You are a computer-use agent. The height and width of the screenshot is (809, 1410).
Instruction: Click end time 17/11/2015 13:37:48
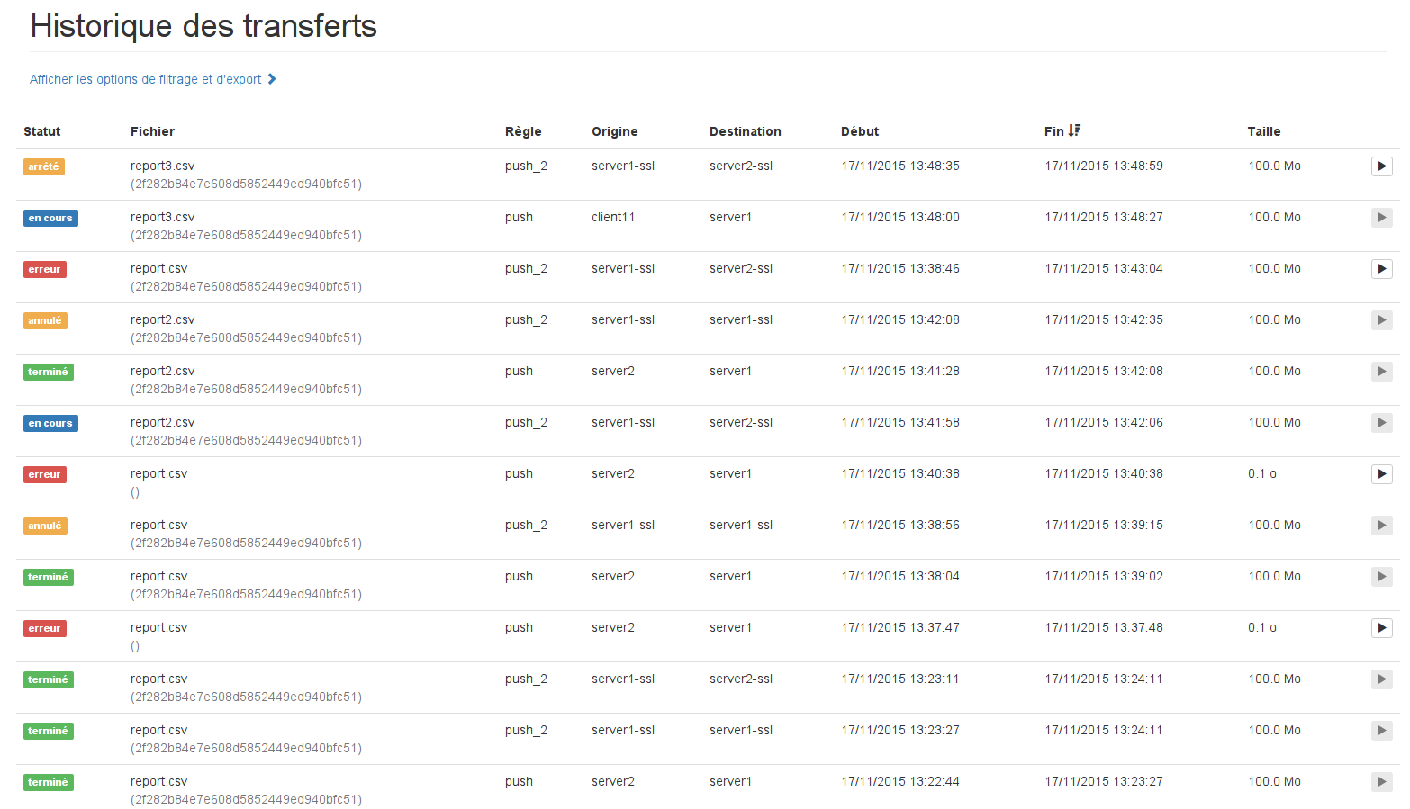tap(1104, 627)
